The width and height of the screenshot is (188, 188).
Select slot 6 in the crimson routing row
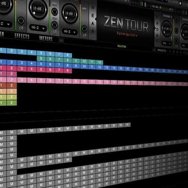pyautogui.click(x=50, y=70)
